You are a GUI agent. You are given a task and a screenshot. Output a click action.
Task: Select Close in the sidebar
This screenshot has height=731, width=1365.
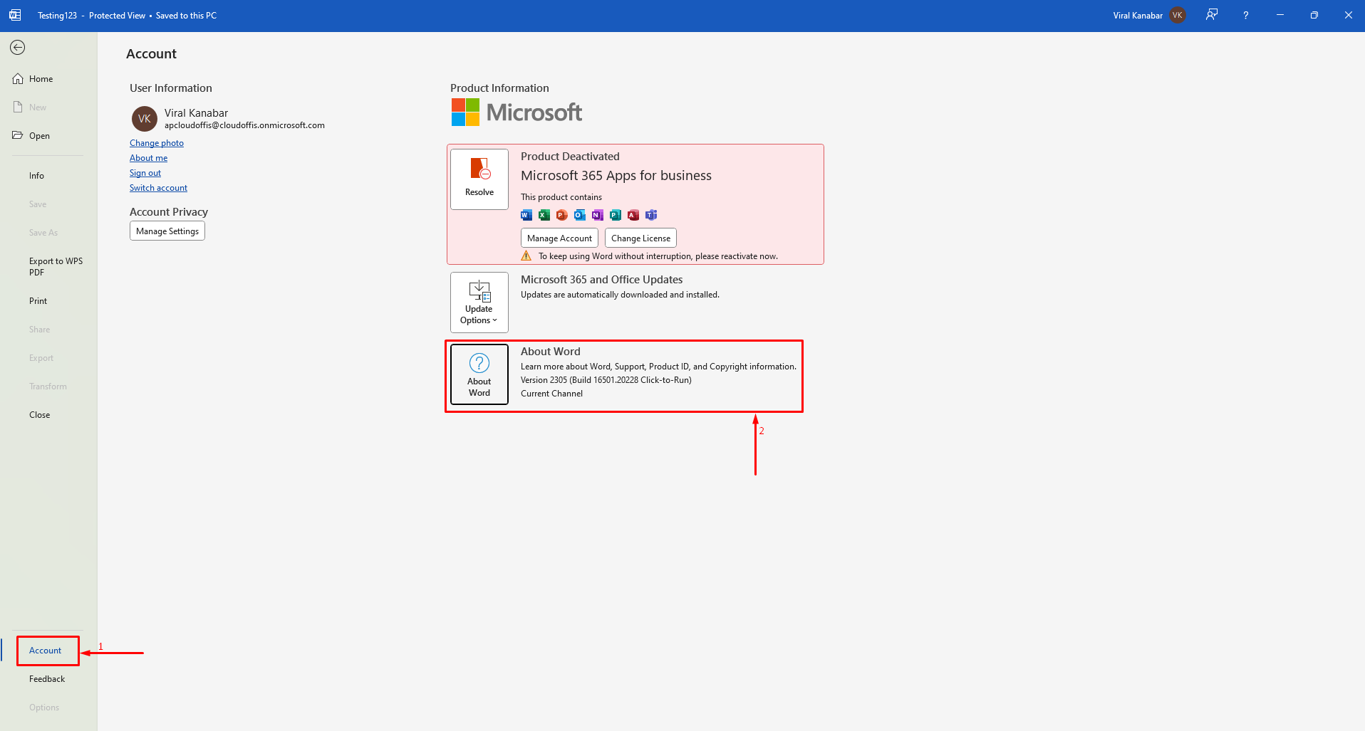[39, 415]
